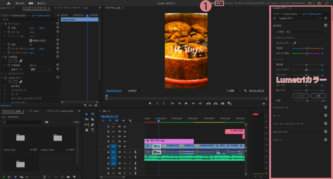Adjust the tint correction slider

(x=306, y=54)
